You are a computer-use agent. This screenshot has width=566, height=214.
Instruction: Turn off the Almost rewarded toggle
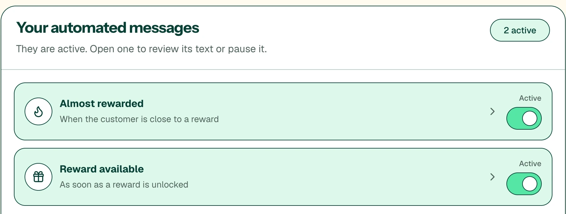point(524,118)
